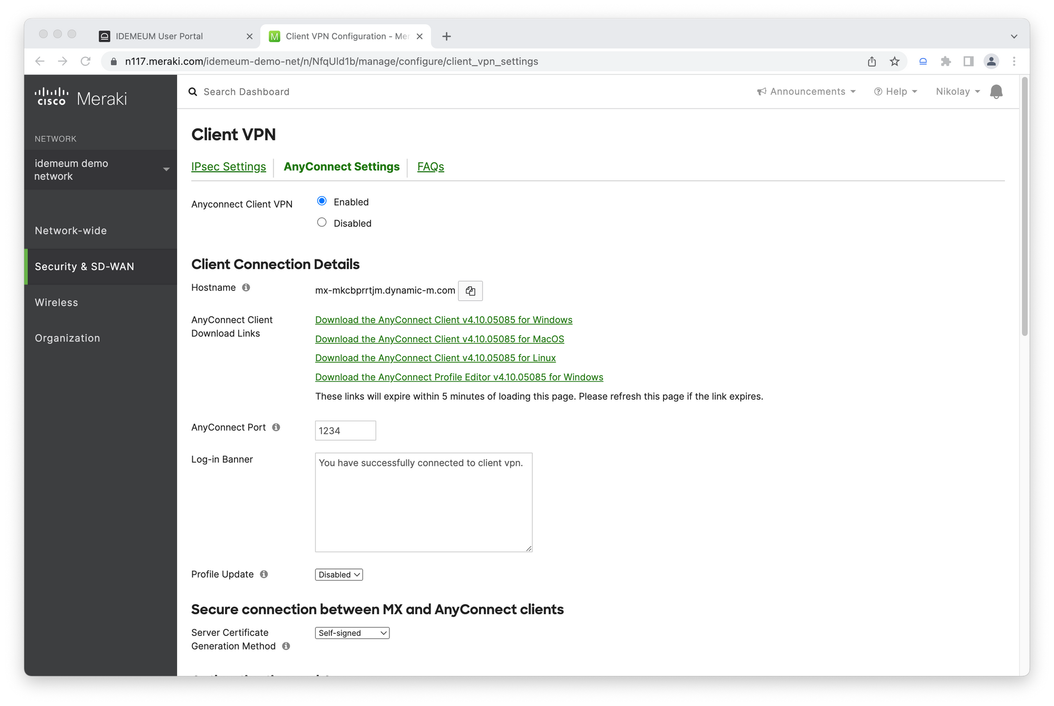Open the idemeum browser extension icon
1054x706 pixels.
click(x=923, y=61)
